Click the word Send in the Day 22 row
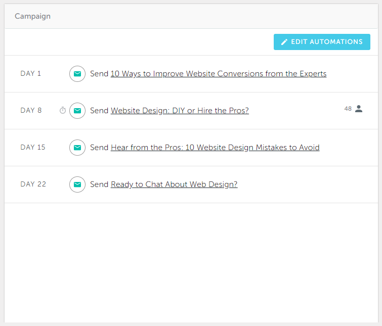 click(x=99, y=184)
